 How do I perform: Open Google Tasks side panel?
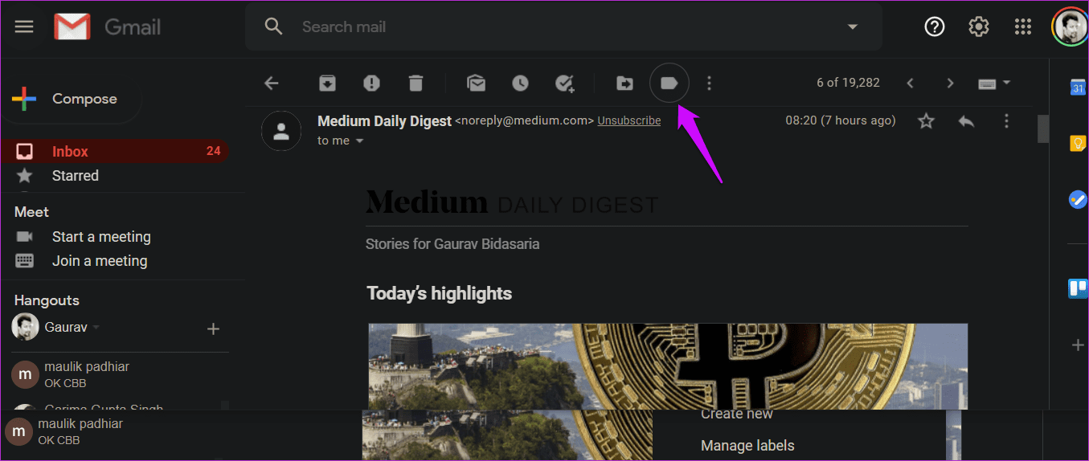(1078, 199)
